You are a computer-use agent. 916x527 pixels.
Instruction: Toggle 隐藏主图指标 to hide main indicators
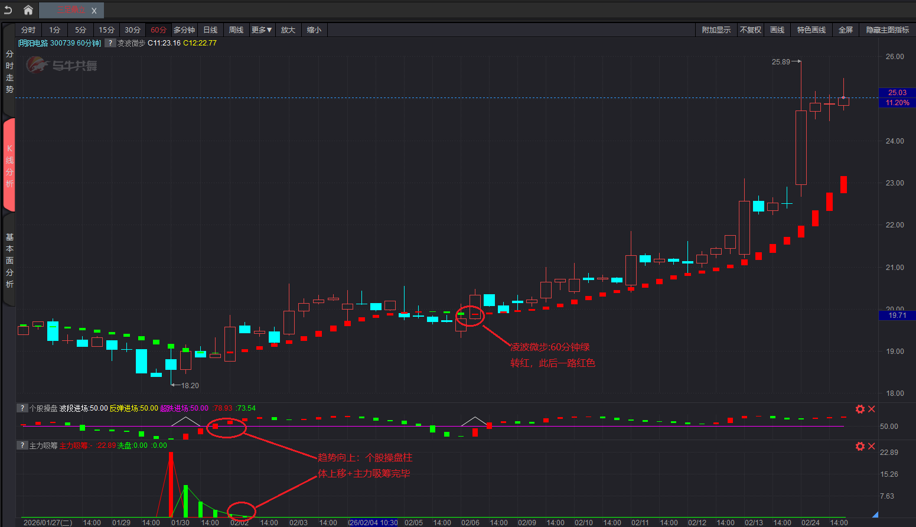(x=887, y=30)
